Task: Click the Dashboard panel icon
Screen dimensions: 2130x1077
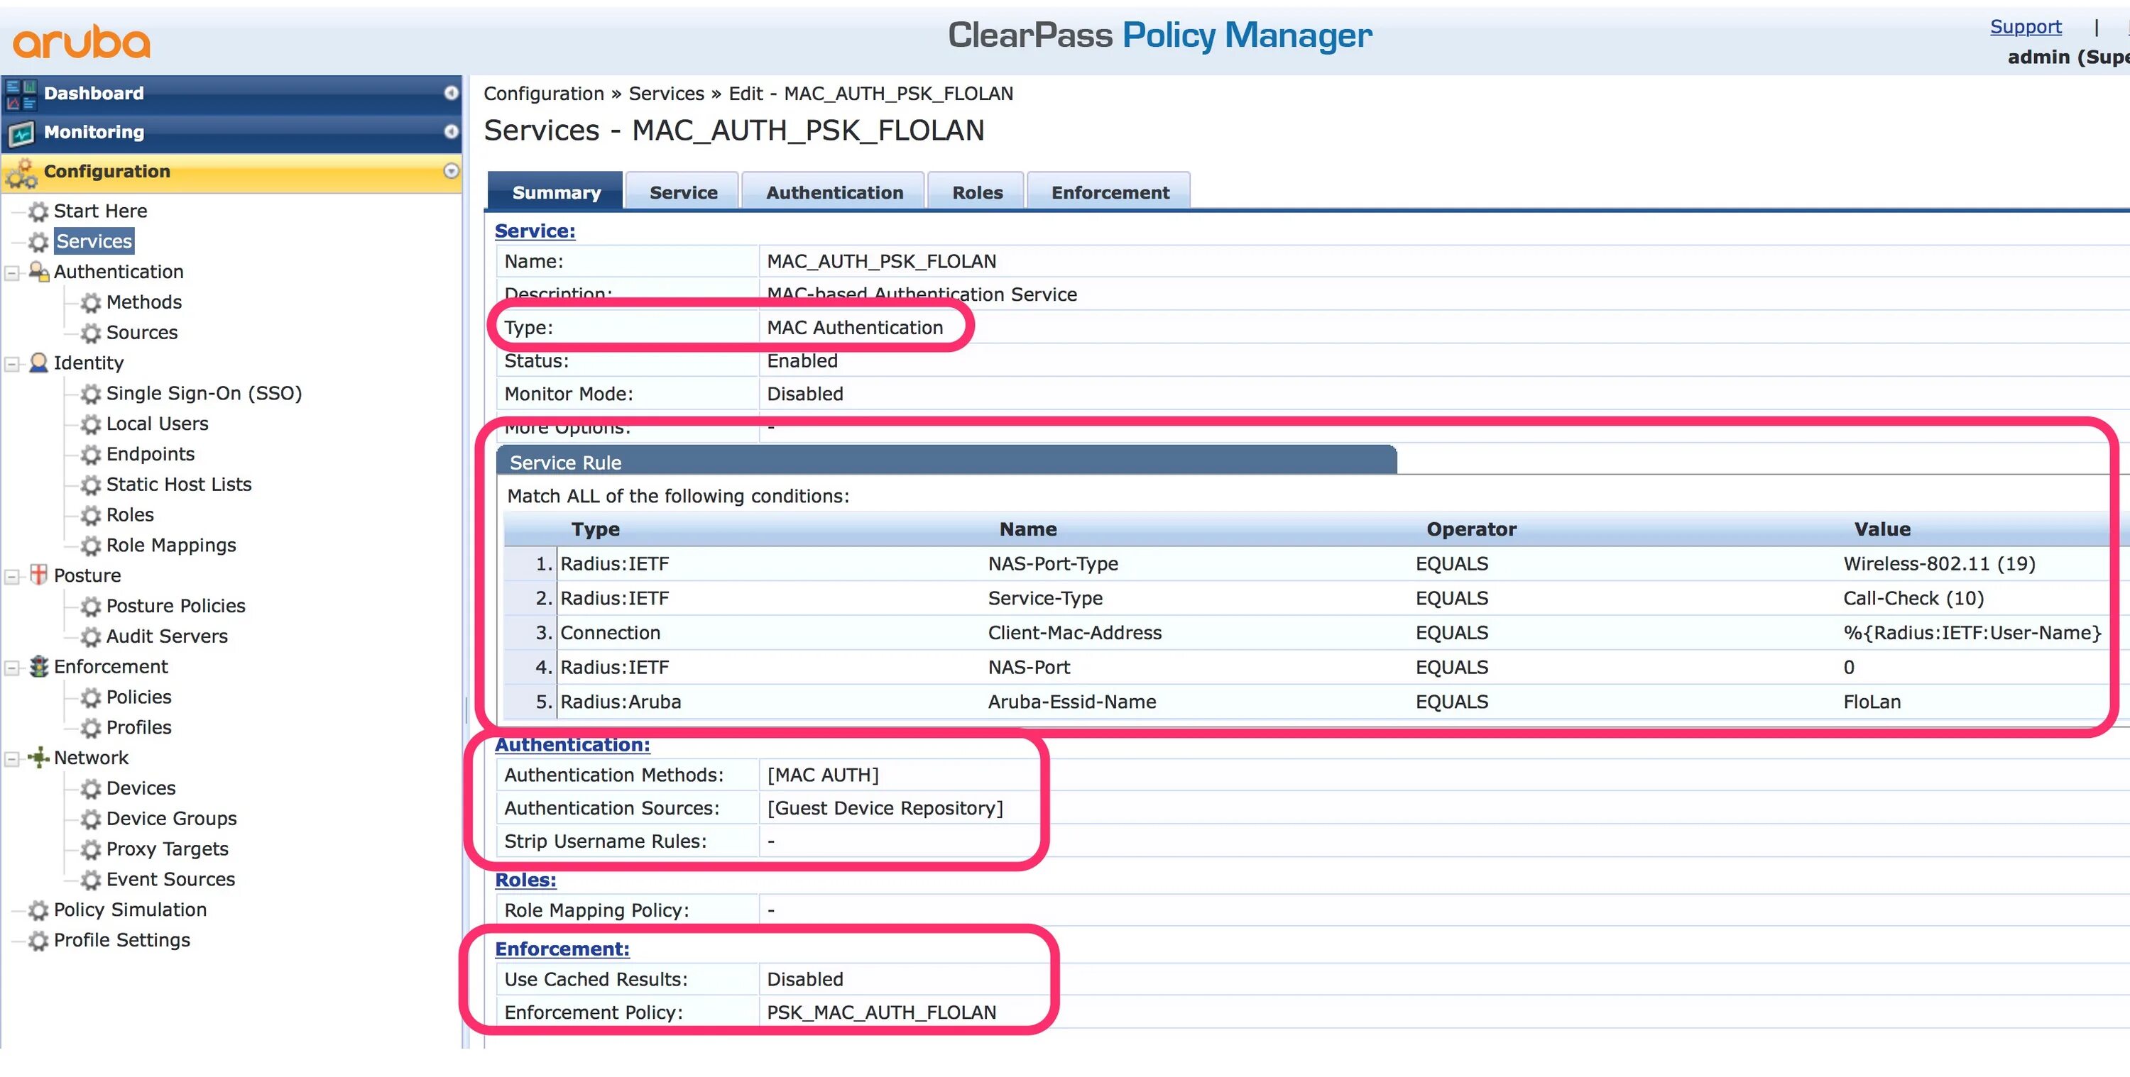Action: click(x=21, y=94)
